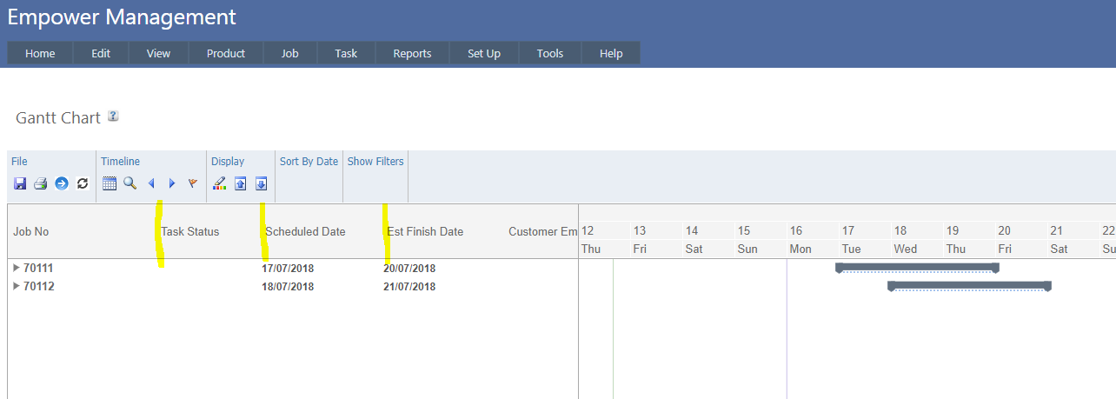
Task: Expand job 70111 row
Action: (x=17, y=268)
